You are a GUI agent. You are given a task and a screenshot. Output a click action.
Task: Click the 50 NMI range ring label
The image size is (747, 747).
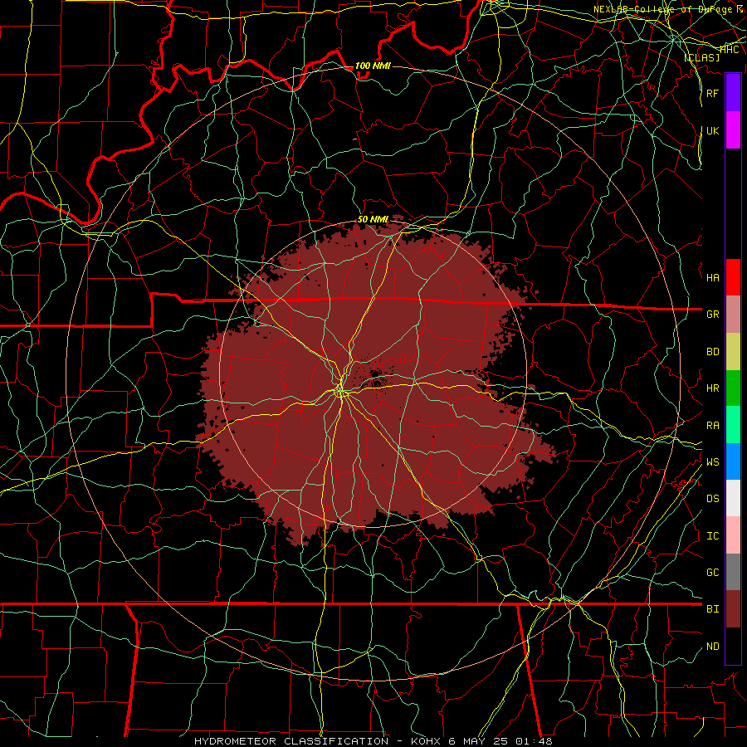pos(373,219)
